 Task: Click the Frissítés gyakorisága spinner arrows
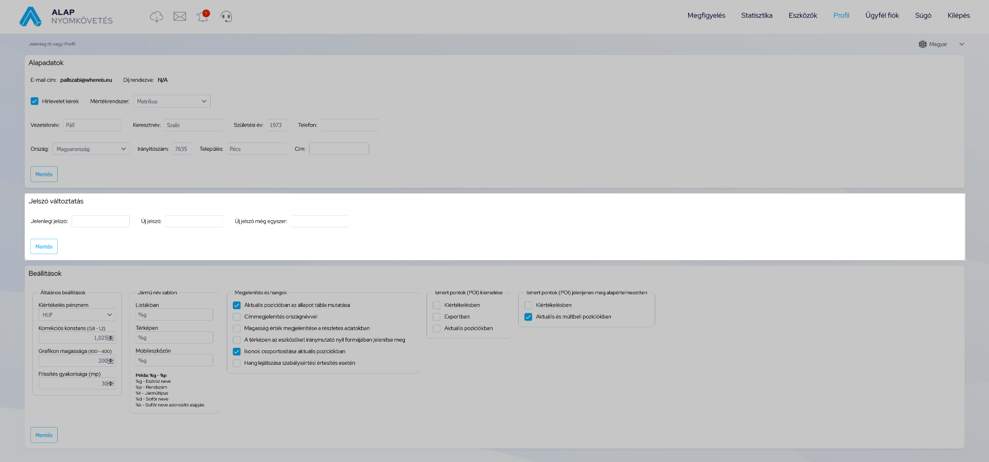coord(111,384)
